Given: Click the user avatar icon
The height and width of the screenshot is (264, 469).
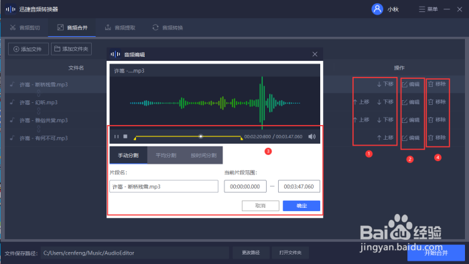Looking at the screenshot, I should [x=377, y=9].
